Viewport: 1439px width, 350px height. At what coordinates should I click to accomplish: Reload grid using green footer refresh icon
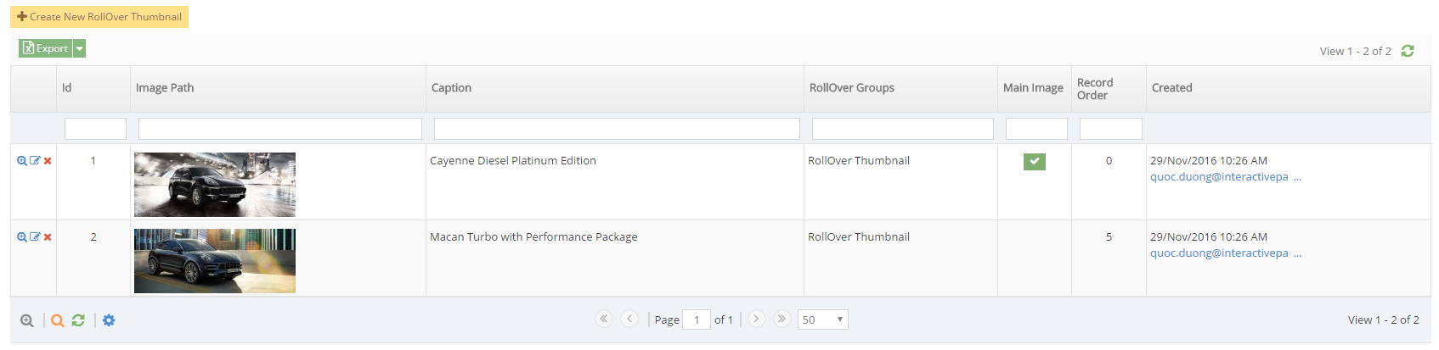click(x=78, y=320)
